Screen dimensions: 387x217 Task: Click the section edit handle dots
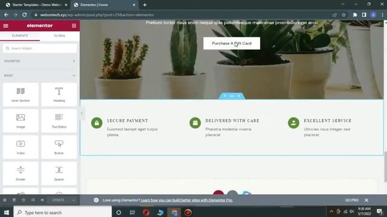pos(232,96)
